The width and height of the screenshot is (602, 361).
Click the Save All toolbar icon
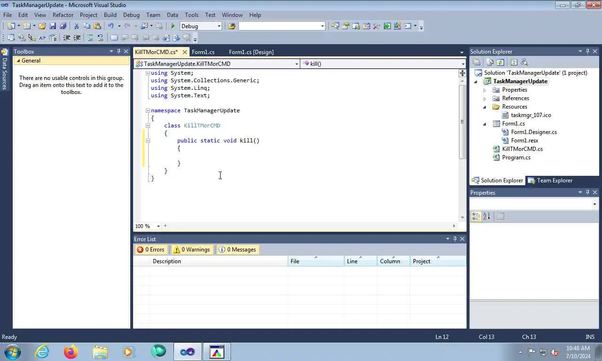point(63,26)
